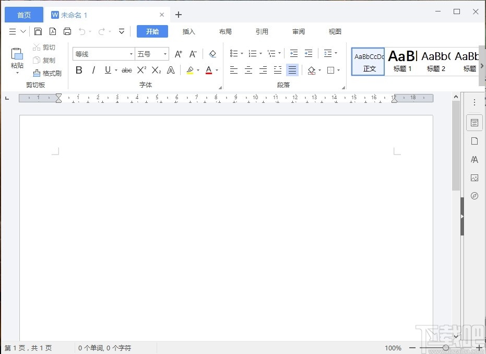The width and height of the screenshot is (486, 354).
Task: Toggle bold formatting
Action: [79, 69]
